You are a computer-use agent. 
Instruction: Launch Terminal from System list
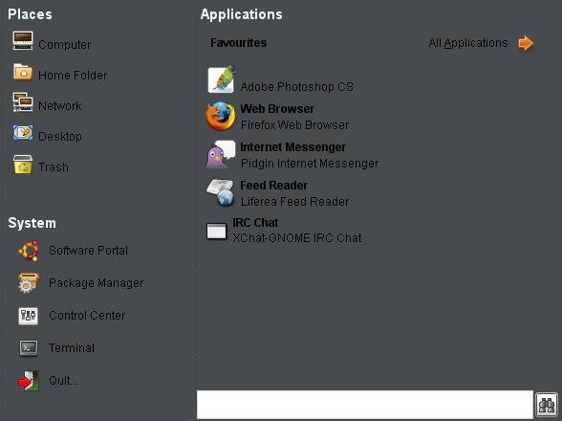pyautogui.click(x=72, y=347)
